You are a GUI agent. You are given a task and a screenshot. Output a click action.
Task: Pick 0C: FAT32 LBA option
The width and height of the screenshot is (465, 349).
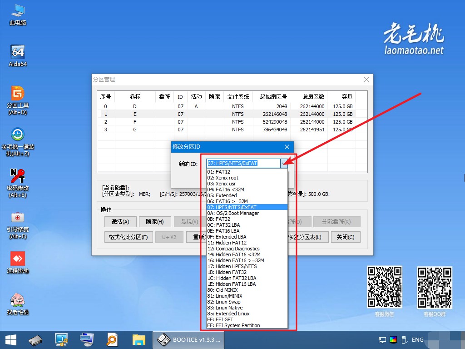click(x=247, y=225)
